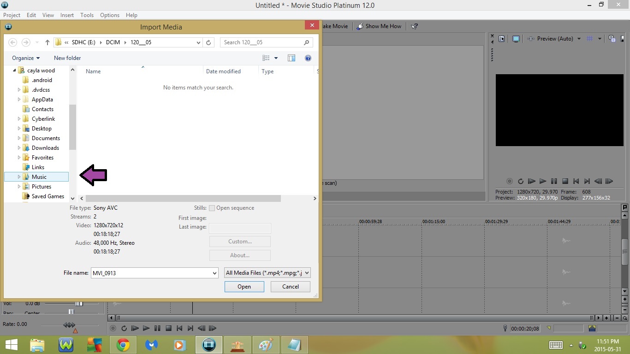Select Downloads folder in tree
Image resolution: width=630 pixels, height=354 pixels.
coord(45,148)
